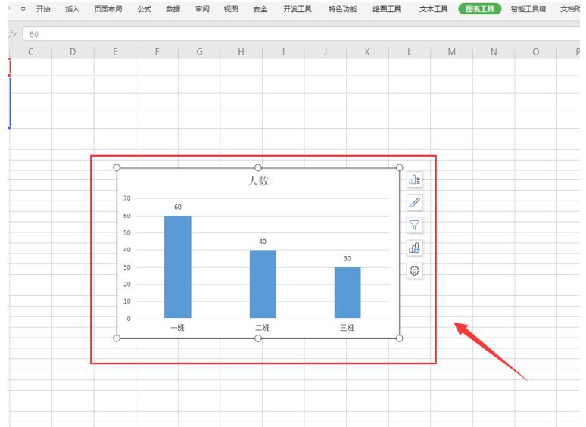
Task: Open the 审阅 tab
Action: [x=202, y=9]
